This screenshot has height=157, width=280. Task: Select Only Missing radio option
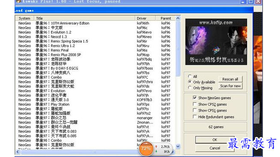click(190, 88)
